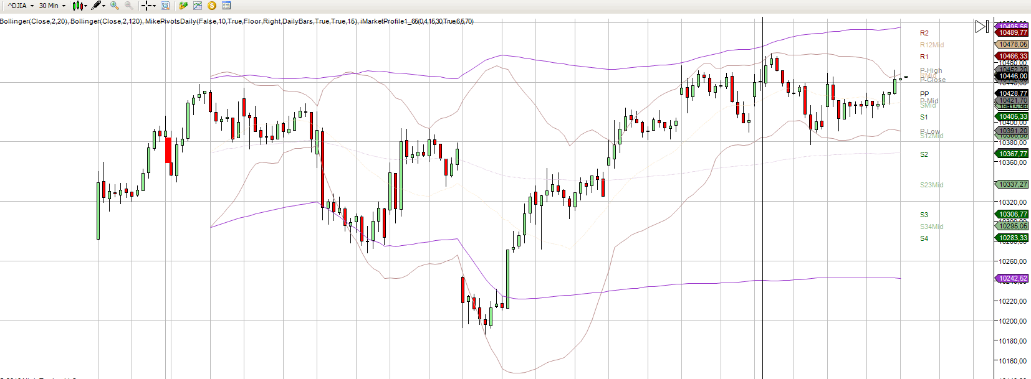Click the 10367,77 green price marker
Viewport: 1031px width, 379px height.
pos(1012,154)
